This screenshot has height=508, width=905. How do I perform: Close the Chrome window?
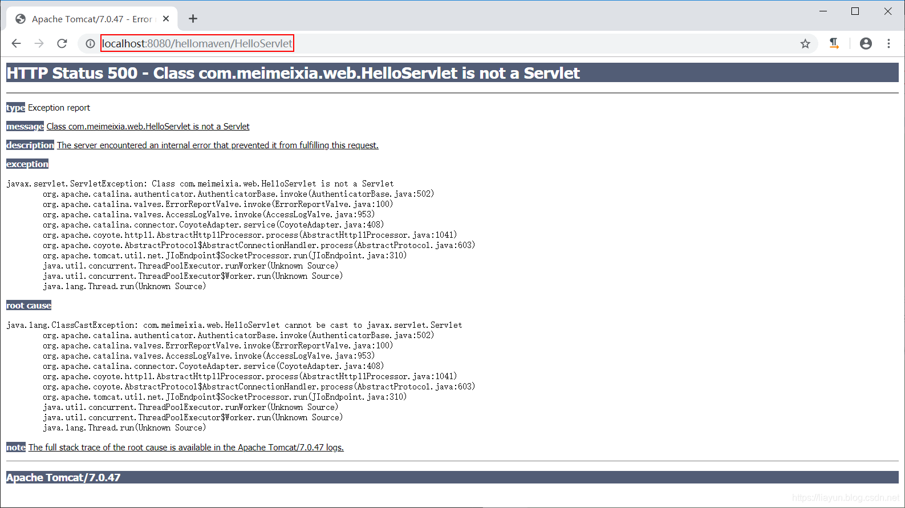tap(888, 11)
